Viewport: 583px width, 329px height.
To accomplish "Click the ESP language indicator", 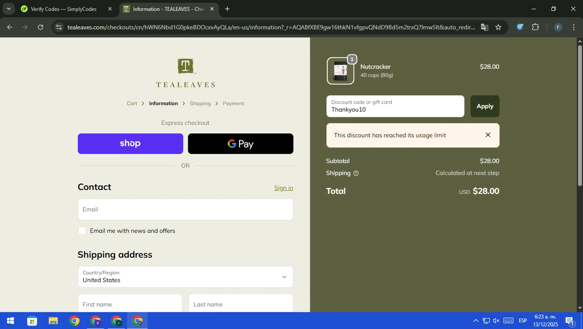I will (x=523, y=321).
